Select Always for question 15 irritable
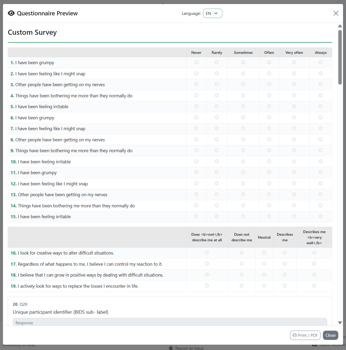This screenshot has width=346, height=350. click(321, 216)
